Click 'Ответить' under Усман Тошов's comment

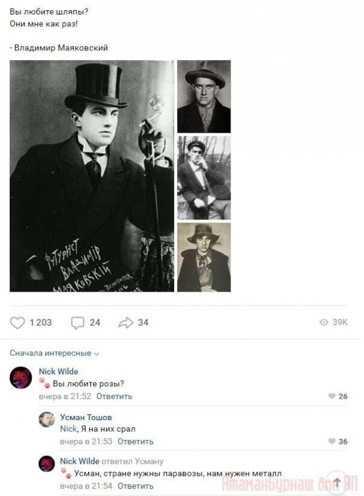tap(135, 441)
